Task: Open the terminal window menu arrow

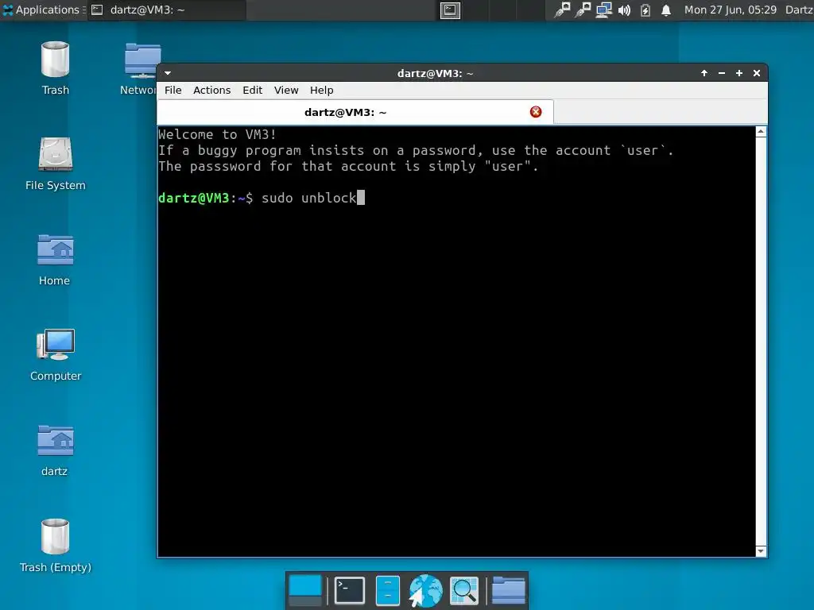Action: pos(168,73)
